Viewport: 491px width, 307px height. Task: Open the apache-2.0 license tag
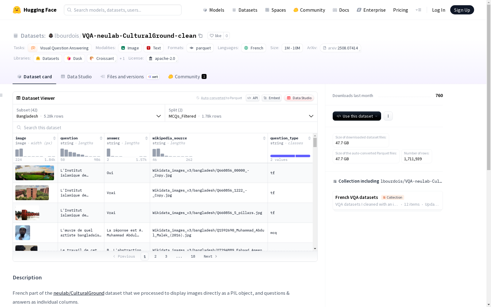(162, 58)
